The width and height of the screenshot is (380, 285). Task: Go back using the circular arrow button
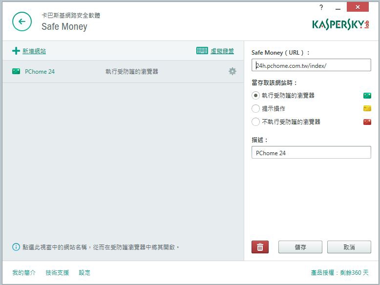tap(22, 21)
